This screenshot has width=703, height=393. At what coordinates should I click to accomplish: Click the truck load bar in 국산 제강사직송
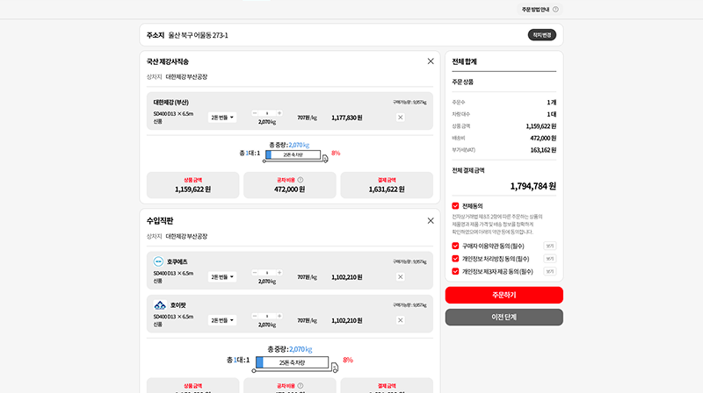tap(293, 154)
